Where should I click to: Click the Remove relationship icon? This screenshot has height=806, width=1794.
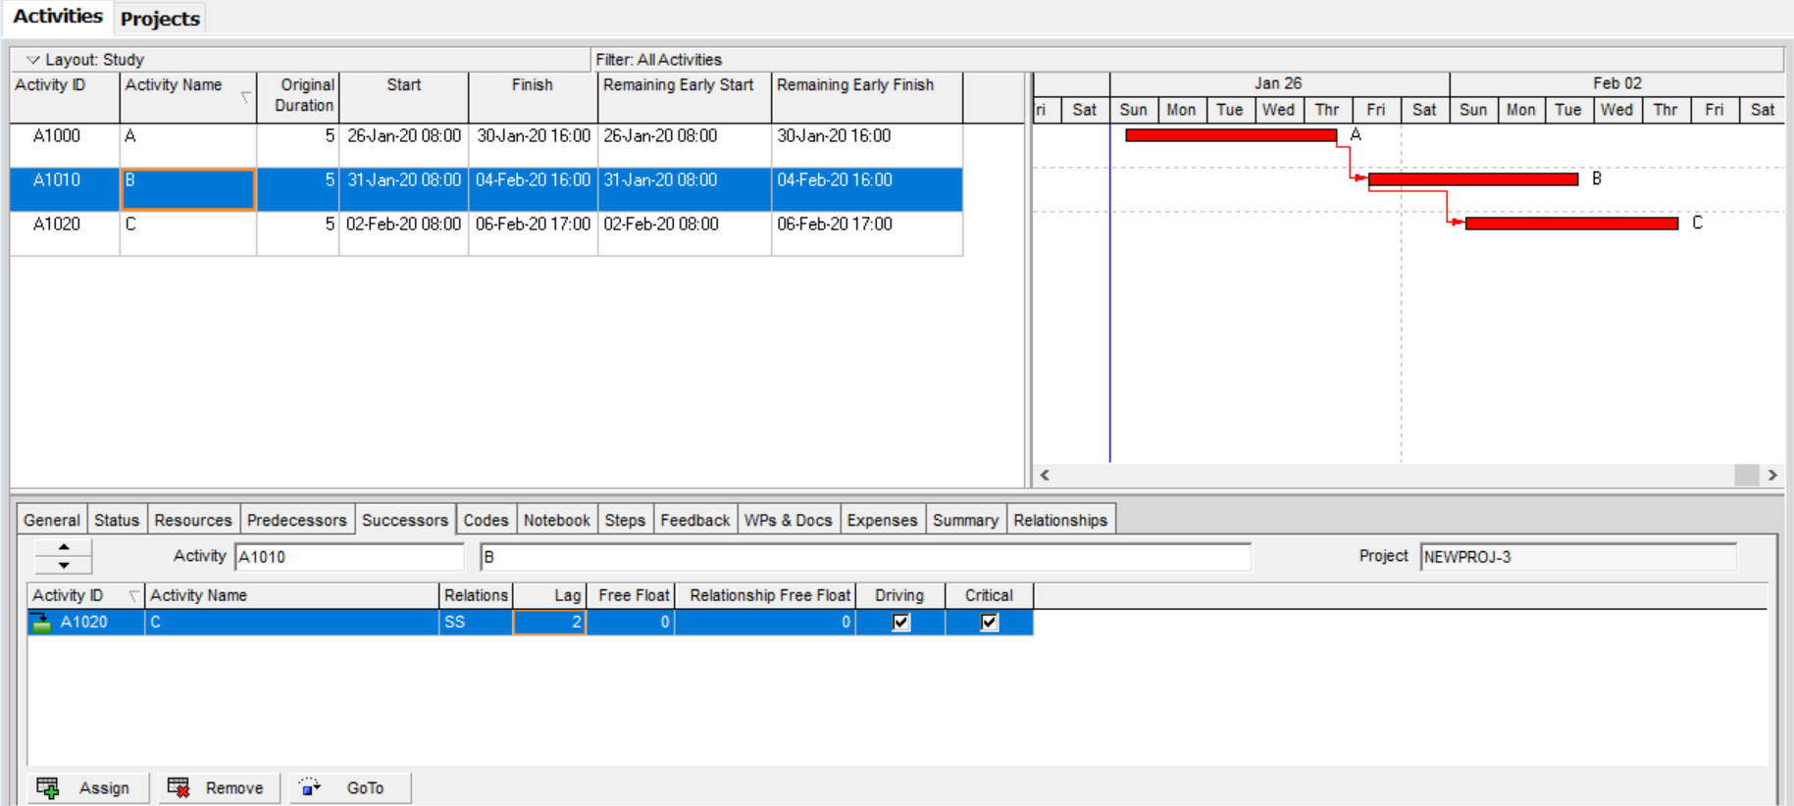(x=179, y=787)
